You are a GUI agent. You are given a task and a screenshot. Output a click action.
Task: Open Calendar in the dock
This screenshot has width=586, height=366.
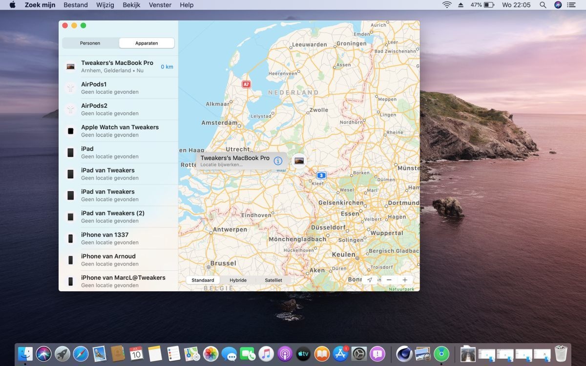[x=136, y=354]
